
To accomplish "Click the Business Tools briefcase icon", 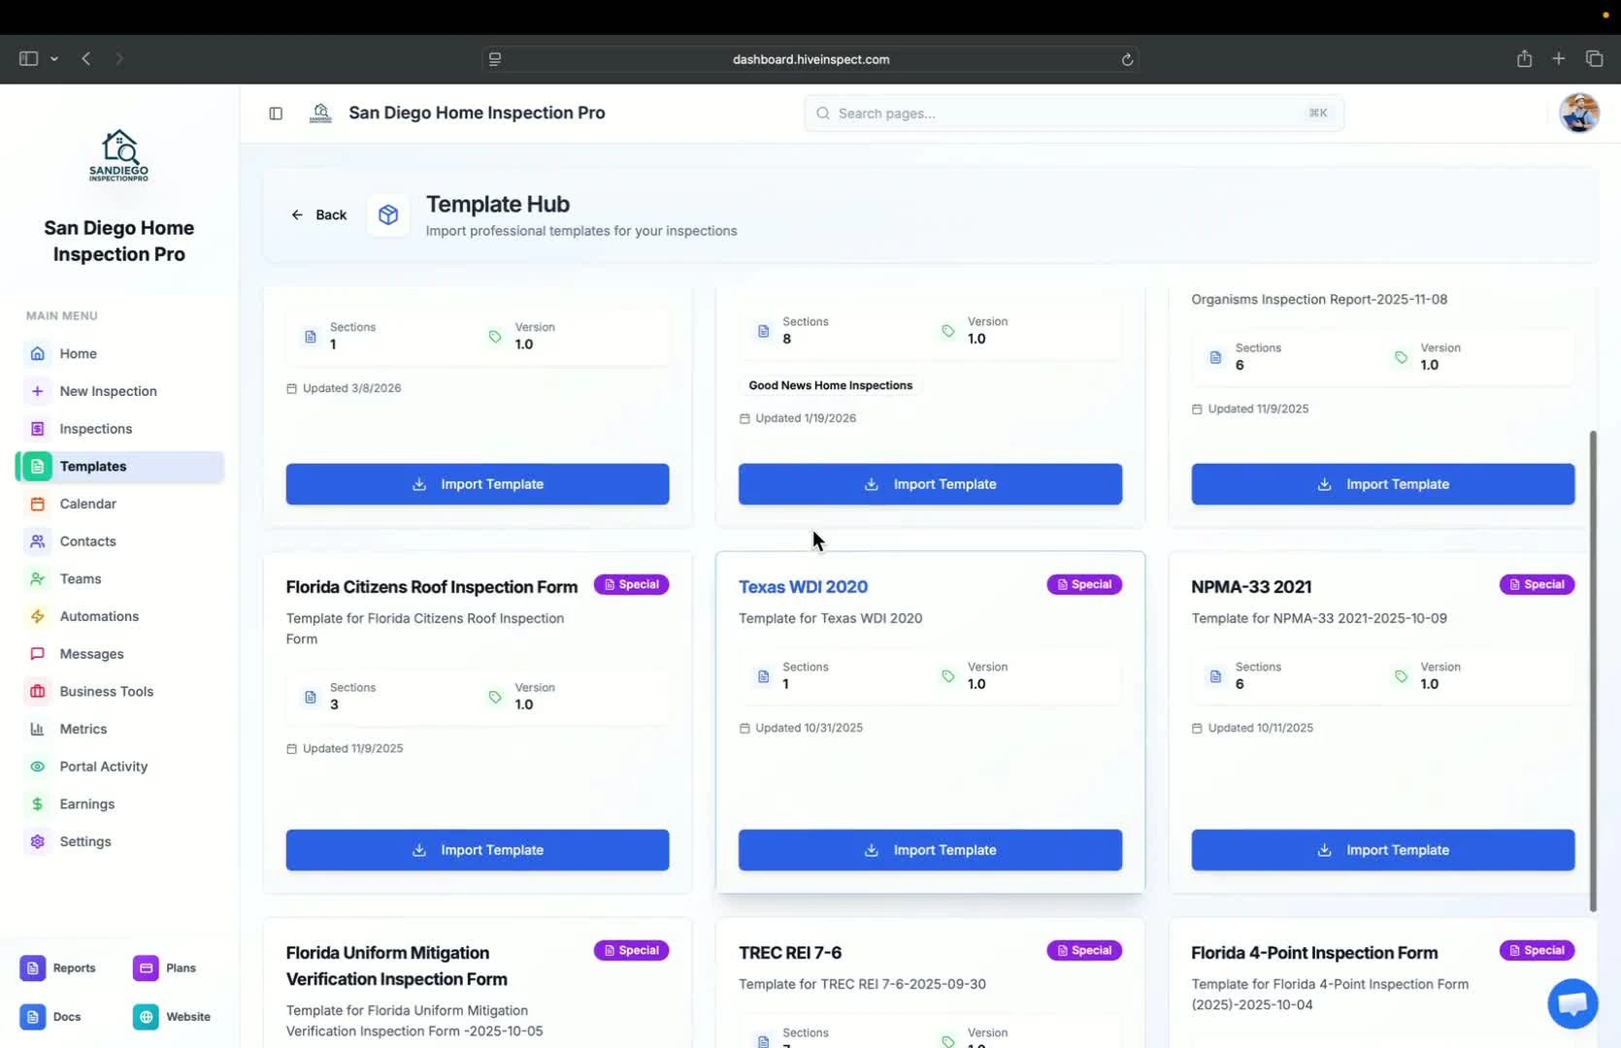I will pyautogui.click(x=37, y=692).
